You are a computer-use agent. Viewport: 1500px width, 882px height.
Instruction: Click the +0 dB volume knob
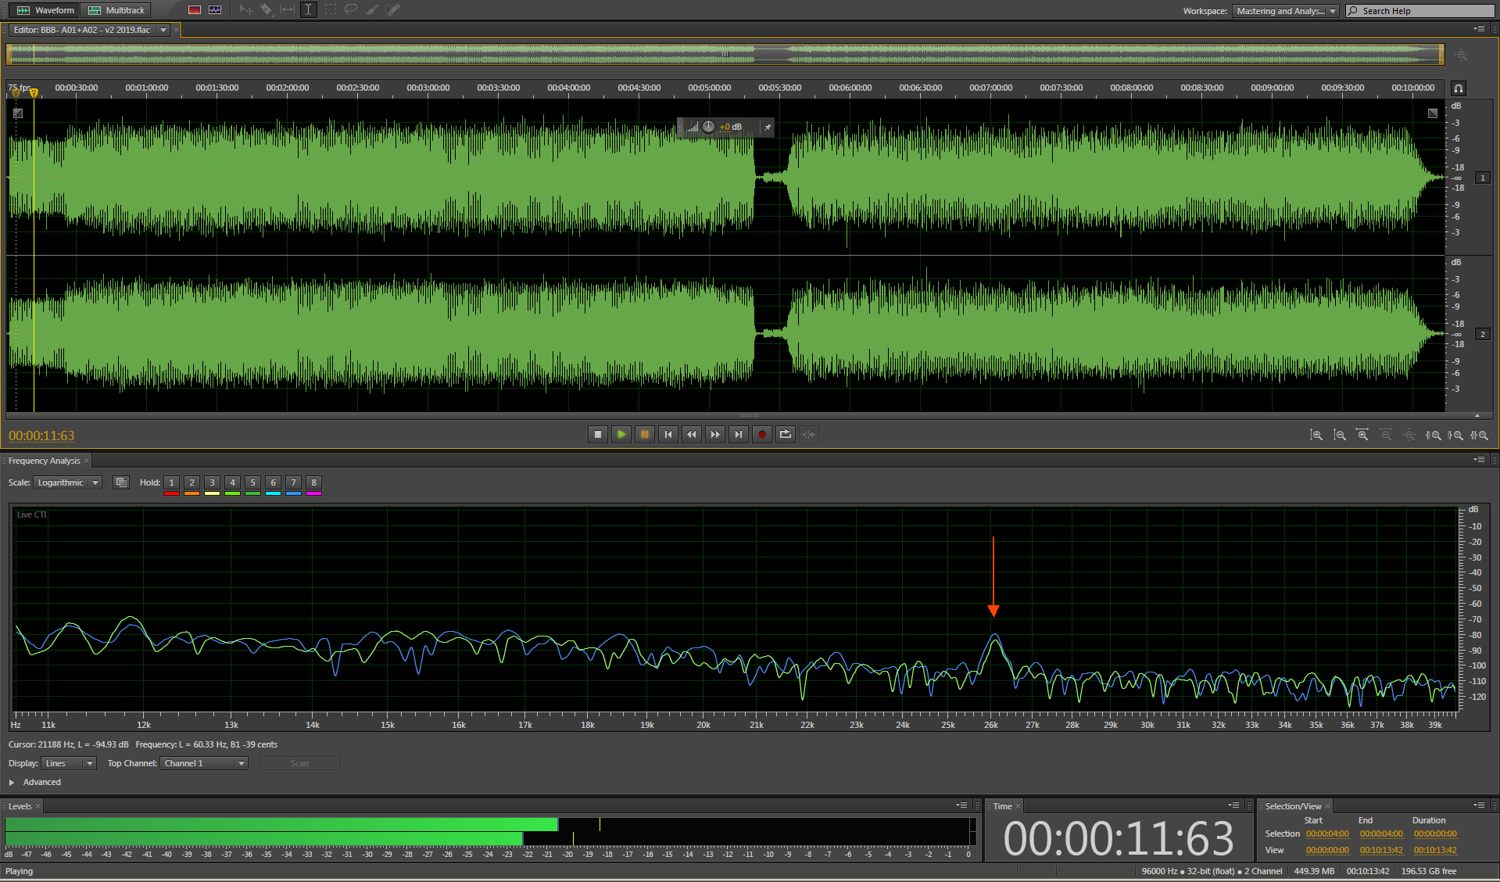tap(708, 127)
